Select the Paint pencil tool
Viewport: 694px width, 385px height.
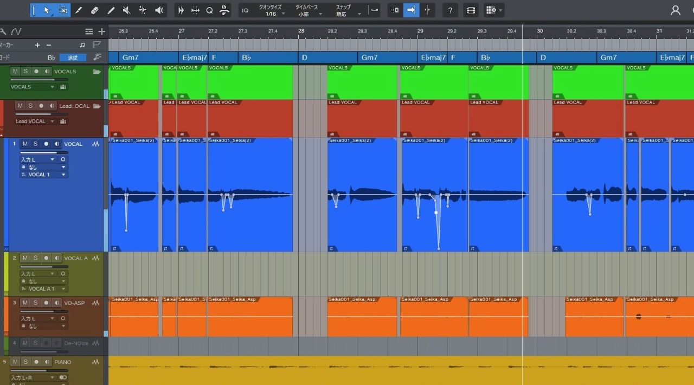coord(111,10)
